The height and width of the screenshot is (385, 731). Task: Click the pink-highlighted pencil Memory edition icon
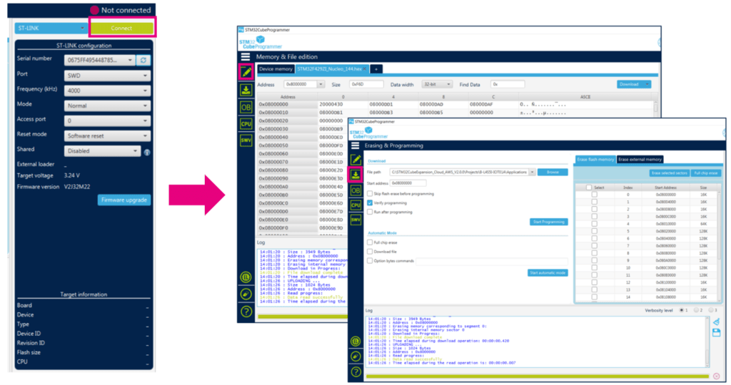pos(246,72)
